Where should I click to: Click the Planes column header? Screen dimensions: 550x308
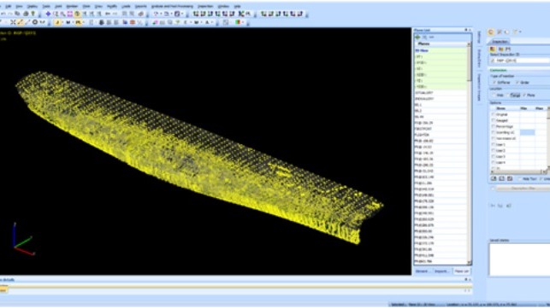pyautogui.click(x=441, y=44)
